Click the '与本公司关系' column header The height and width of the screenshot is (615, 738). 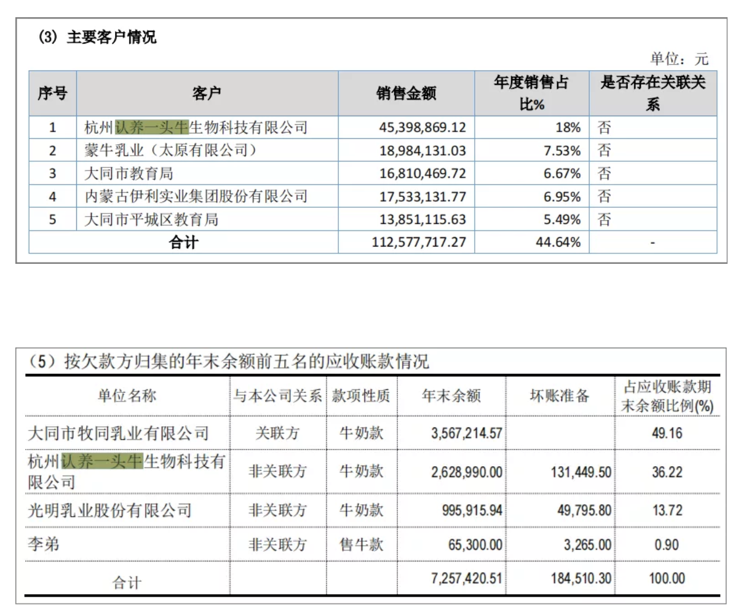pyautogui.click(x=277, y=395)
